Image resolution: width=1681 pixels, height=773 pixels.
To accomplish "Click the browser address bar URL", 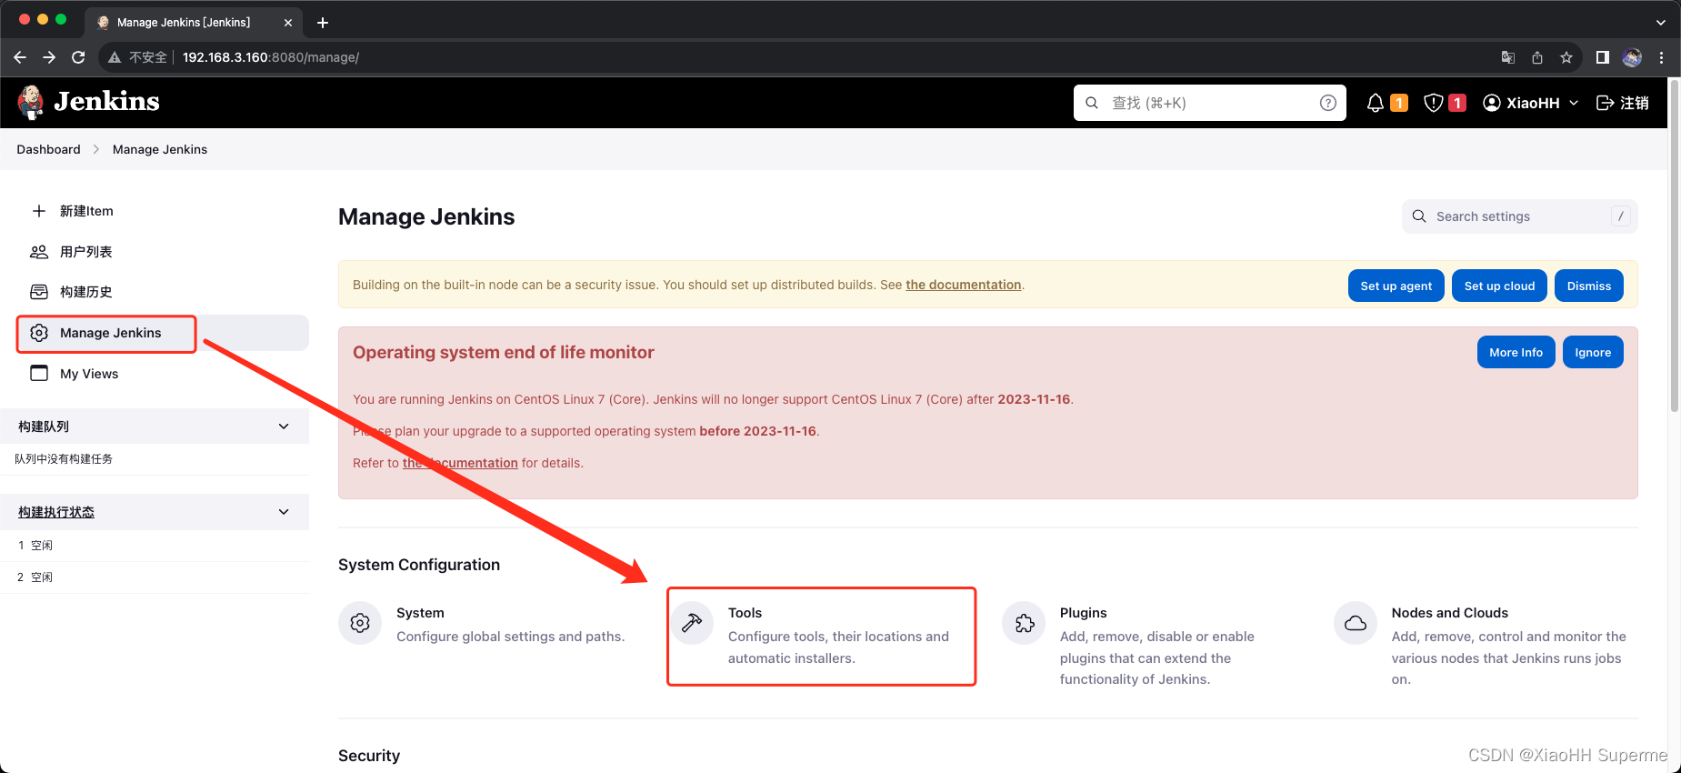I will (x=271, y=57).
